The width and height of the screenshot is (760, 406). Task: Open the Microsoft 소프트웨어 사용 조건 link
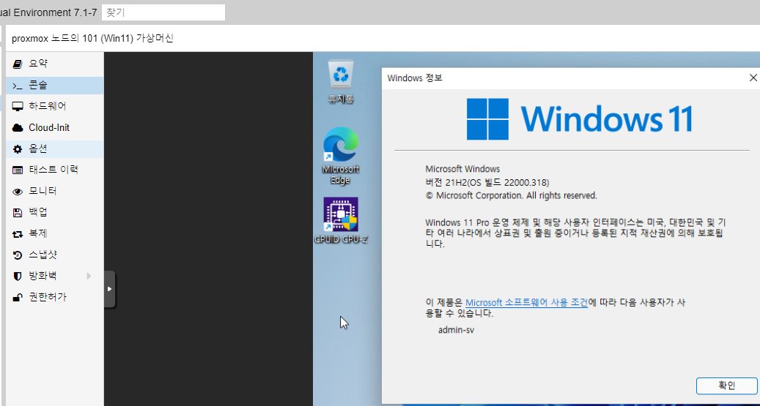(x=526, y=302)
